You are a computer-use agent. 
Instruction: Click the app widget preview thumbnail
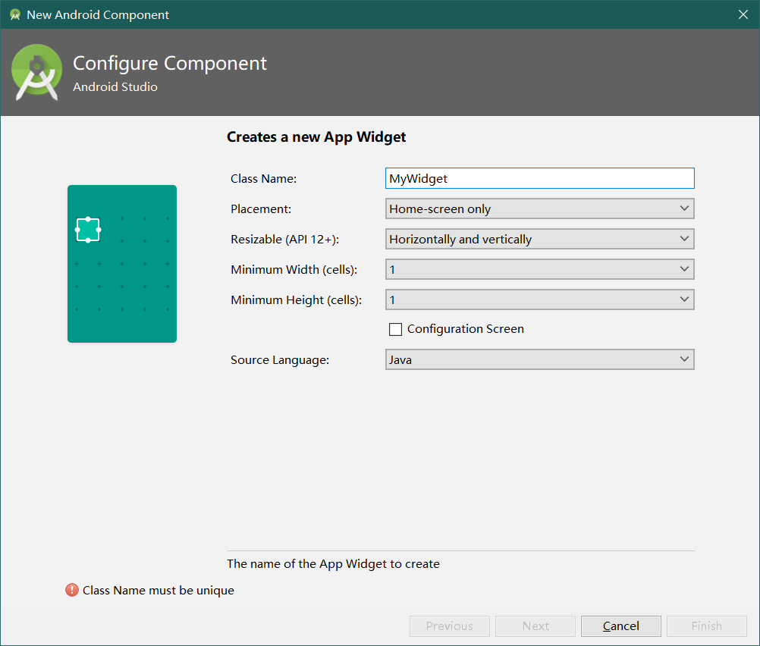tap(122, 264)
